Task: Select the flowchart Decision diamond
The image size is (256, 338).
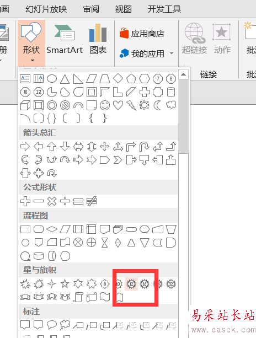Action: tap(52, 229)
